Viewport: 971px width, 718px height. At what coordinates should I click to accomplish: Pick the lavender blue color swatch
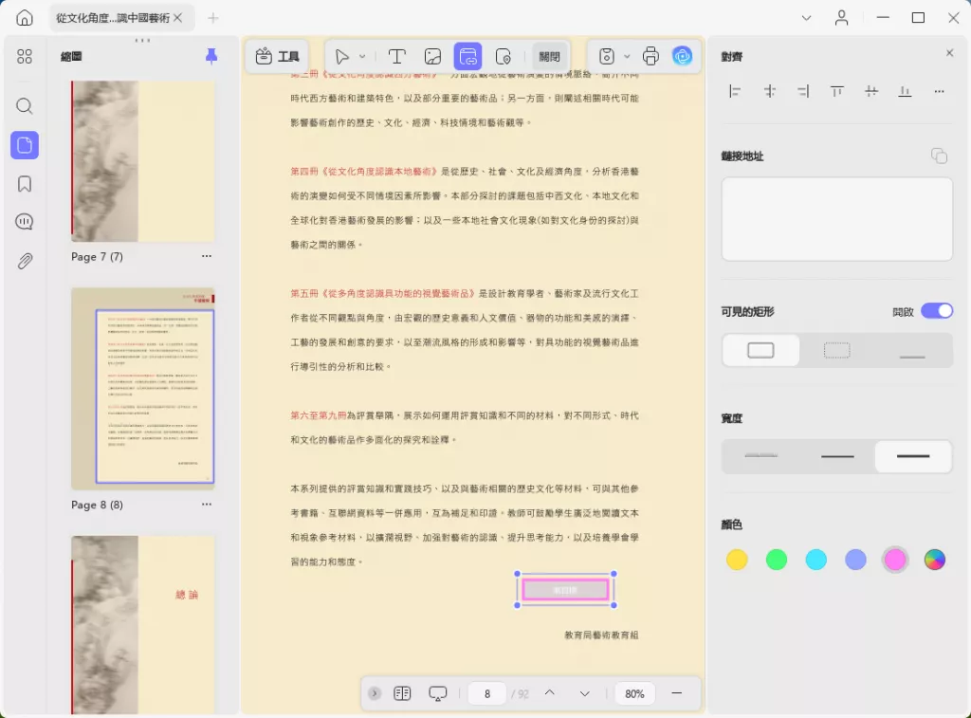[x=855, y=560]
